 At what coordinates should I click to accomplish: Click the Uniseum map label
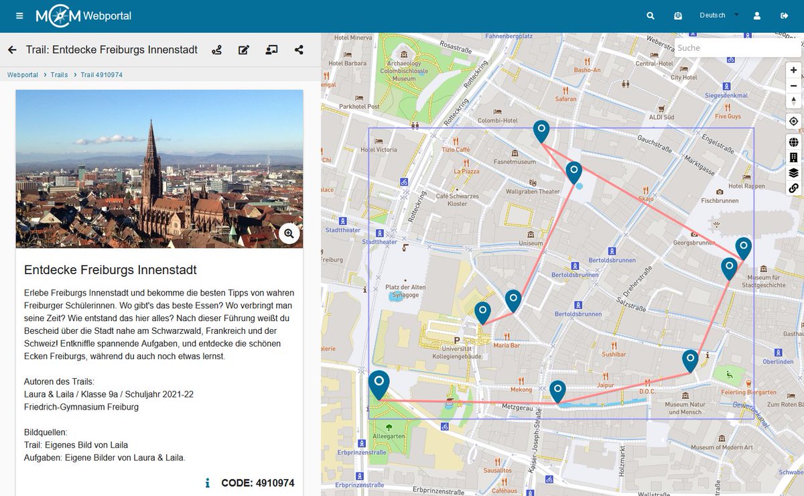coord(531,243)
